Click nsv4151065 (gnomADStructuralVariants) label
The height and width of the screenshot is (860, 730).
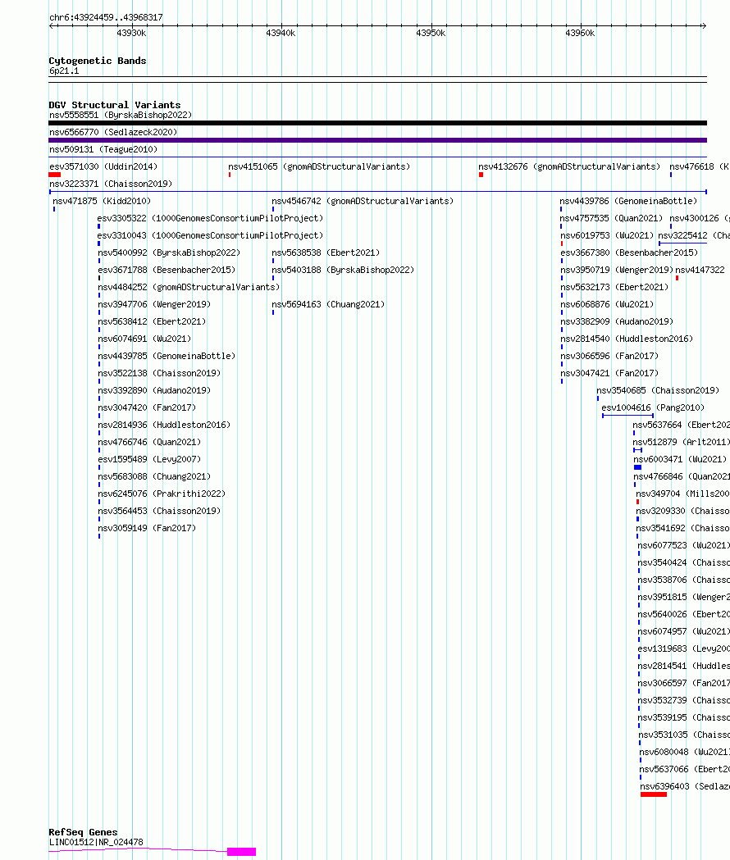[319, 166]
